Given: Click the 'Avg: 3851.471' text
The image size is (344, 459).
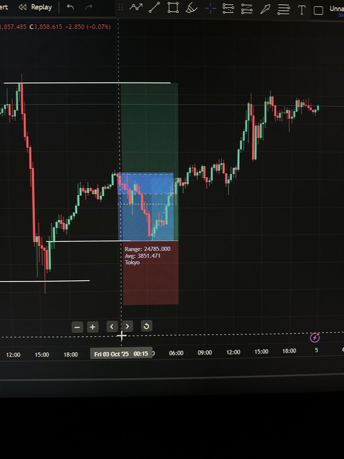Looking at the screenshot, I should point(143,256).
